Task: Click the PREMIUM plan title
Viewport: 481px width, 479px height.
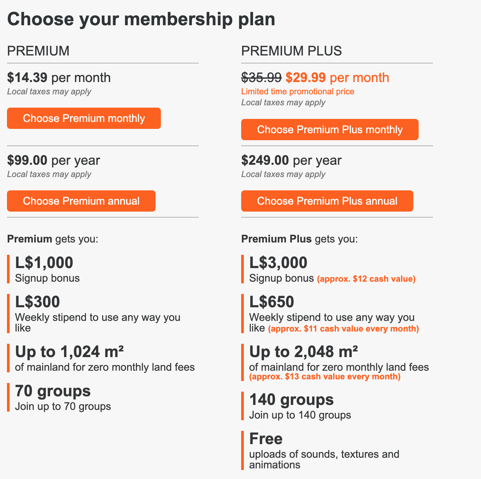Action: (38, 51)
